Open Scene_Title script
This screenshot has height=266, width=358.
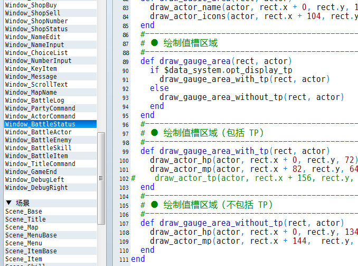pyautogui.click(x=50, y=219)
